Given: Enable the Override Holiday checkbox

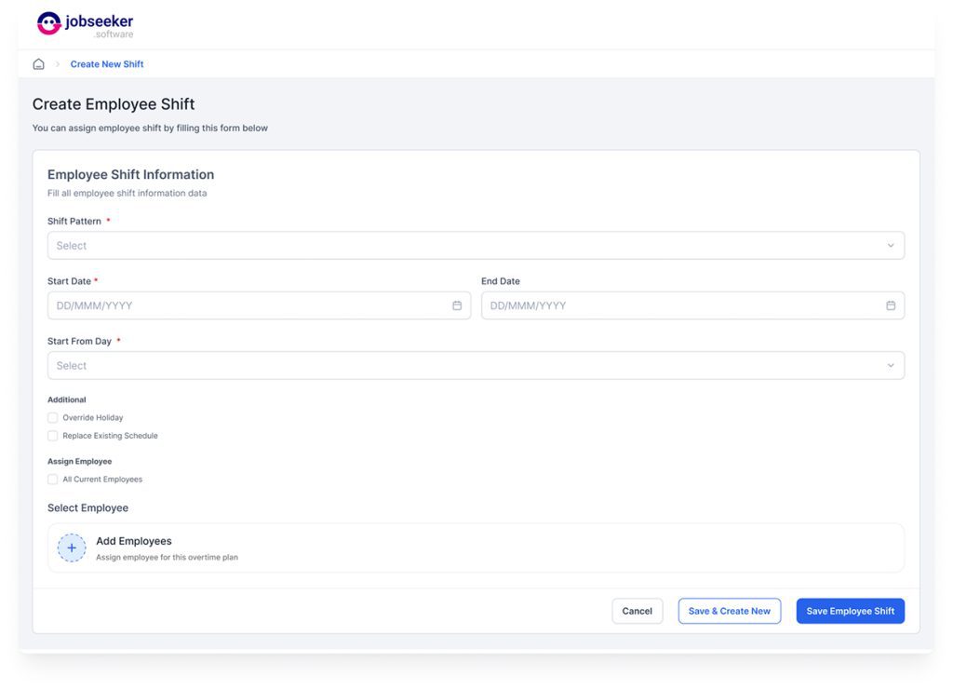Looking at the screenshot, I should click(x=53, y=418).
